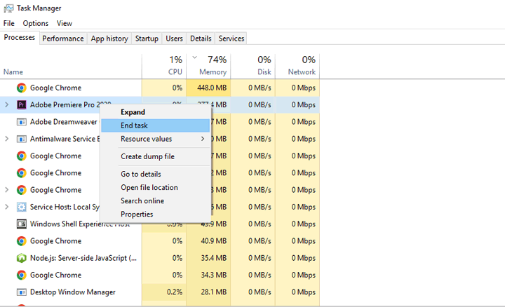Expand the Service Host: Local System group
This screenshot has width=505, height=307.
click(7, 207)
